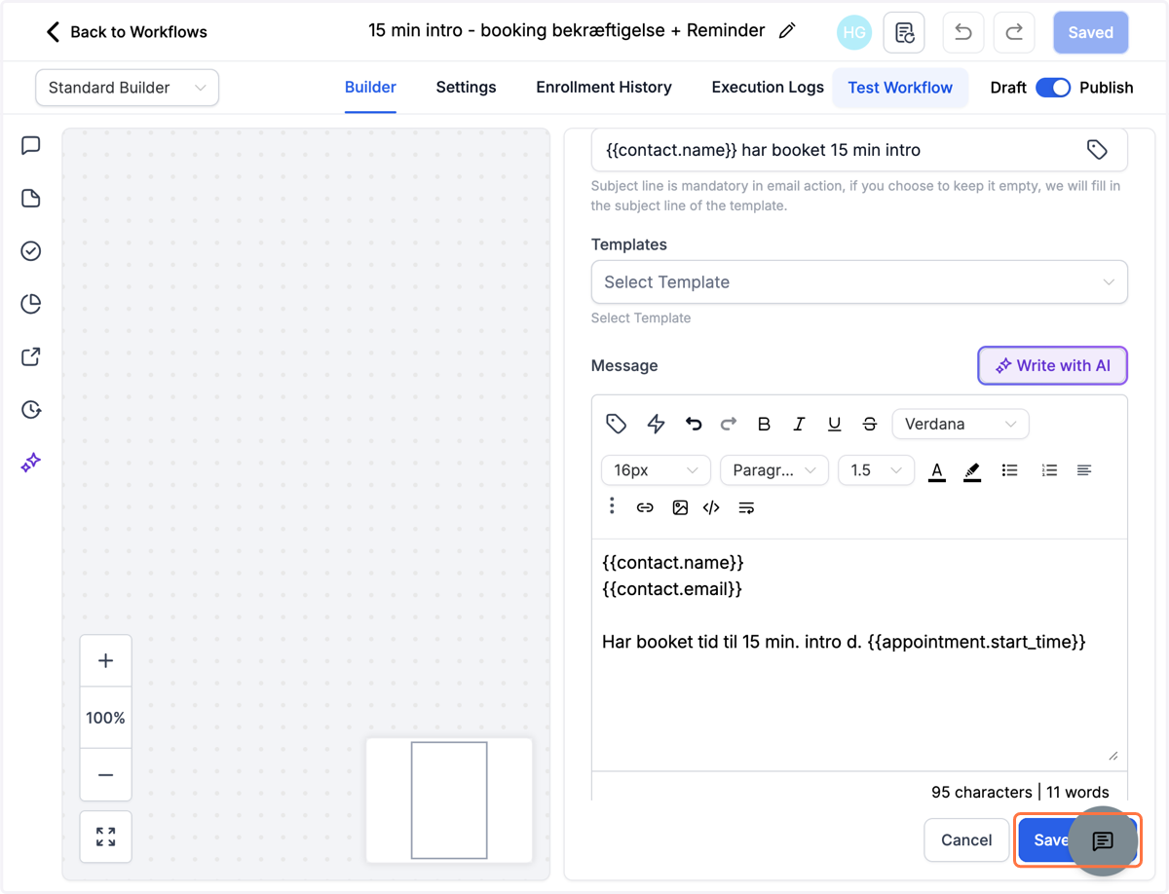Open Enrollment History tab
The width and height of the screenshot is (1169, 894).
click(x=604, y=88)
